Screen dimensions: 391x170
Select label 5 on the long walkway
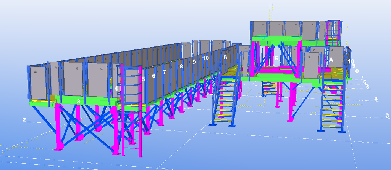[143, 79]
